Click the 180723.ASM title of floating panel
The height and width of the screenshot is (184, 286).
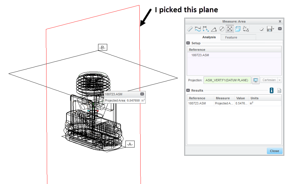113,94
